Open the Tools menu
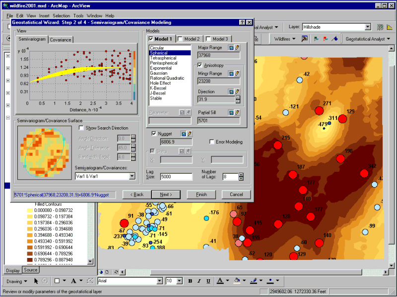The height and width of the screenshot is (297, 397). click(78, 16)
